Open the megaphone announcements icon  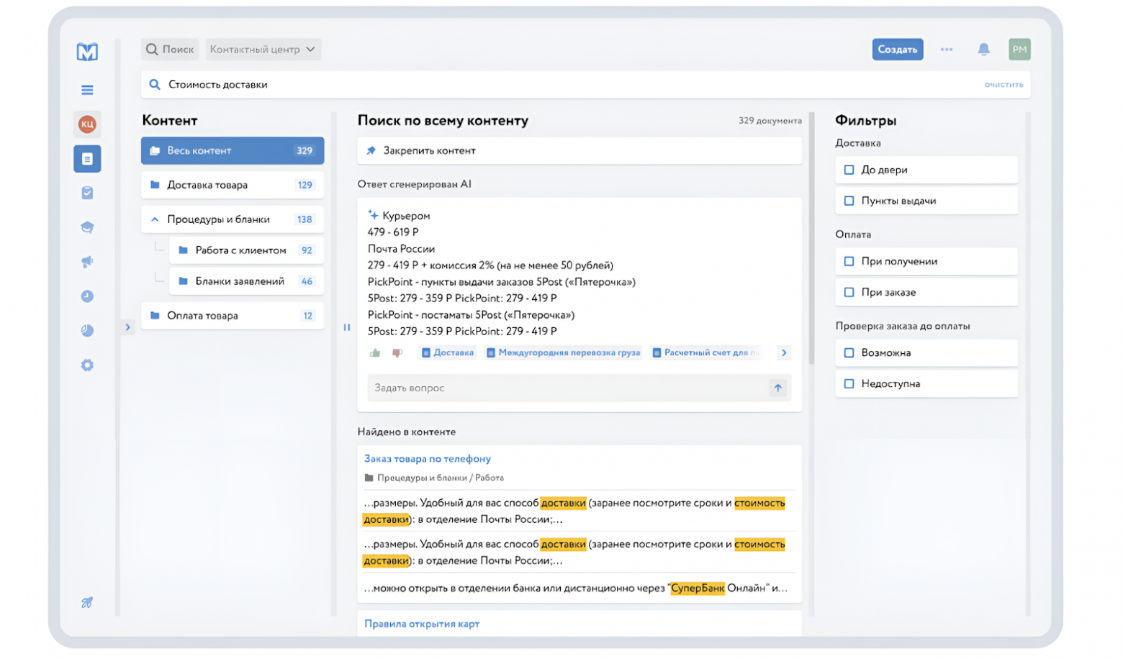point(87,262)
